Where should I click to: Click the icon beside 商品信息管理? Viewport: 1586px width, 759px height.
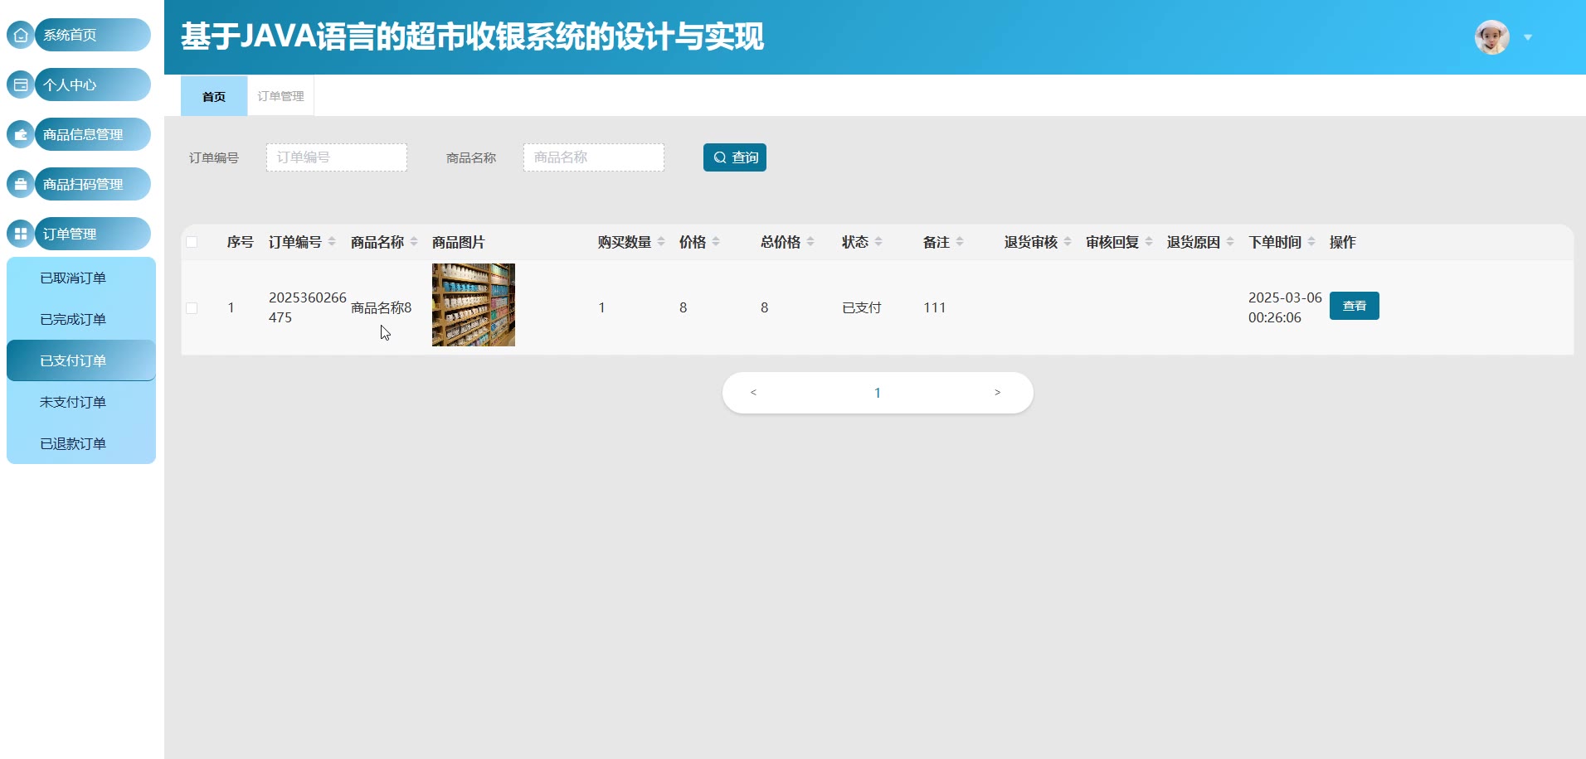coord(21,134)
